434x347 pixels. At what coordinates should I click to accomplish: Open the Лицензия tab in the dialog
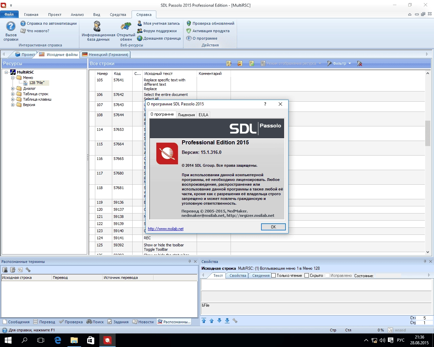[186, 115]
